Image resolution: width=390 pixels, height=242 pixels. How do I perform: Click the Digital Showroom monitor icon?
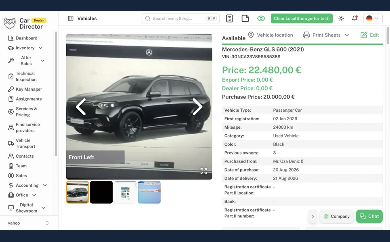(11, 208)
